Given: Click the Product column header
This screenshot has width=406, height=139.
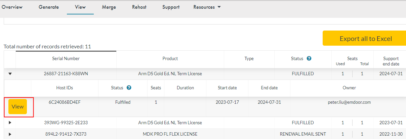Looking at the screenshot, I should [x=170, y=58].
